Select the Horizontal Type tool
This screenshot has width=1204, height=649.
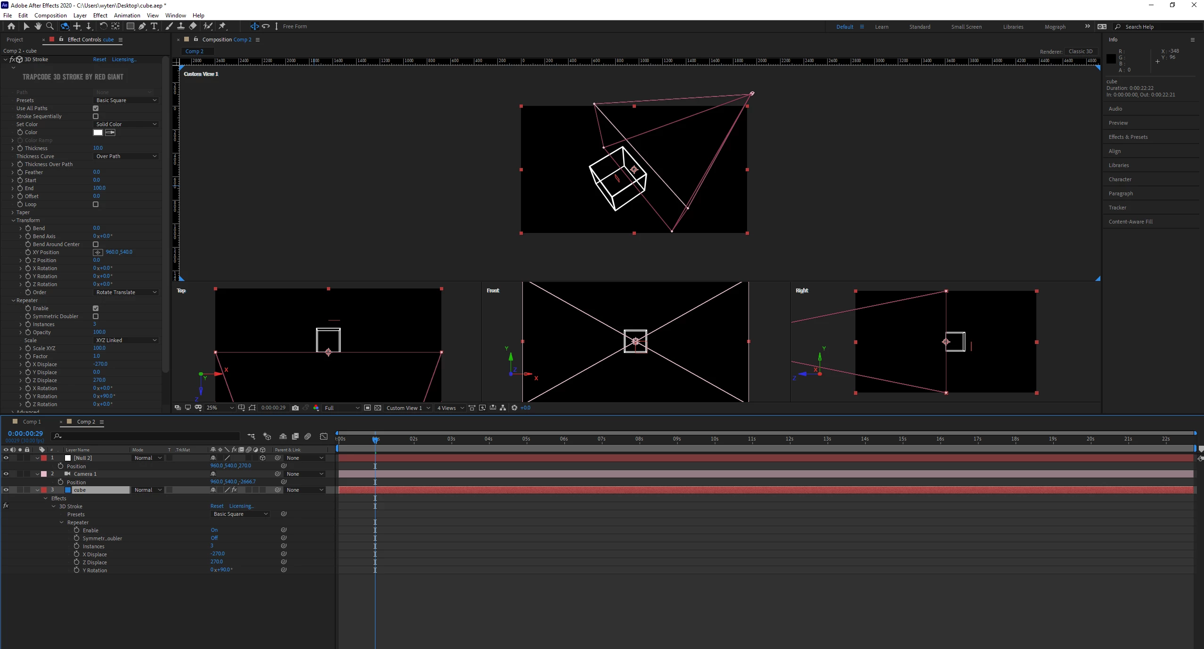[154, 26]
